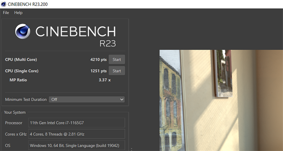
Task: Click the Processor label
Action: [13, 123]
